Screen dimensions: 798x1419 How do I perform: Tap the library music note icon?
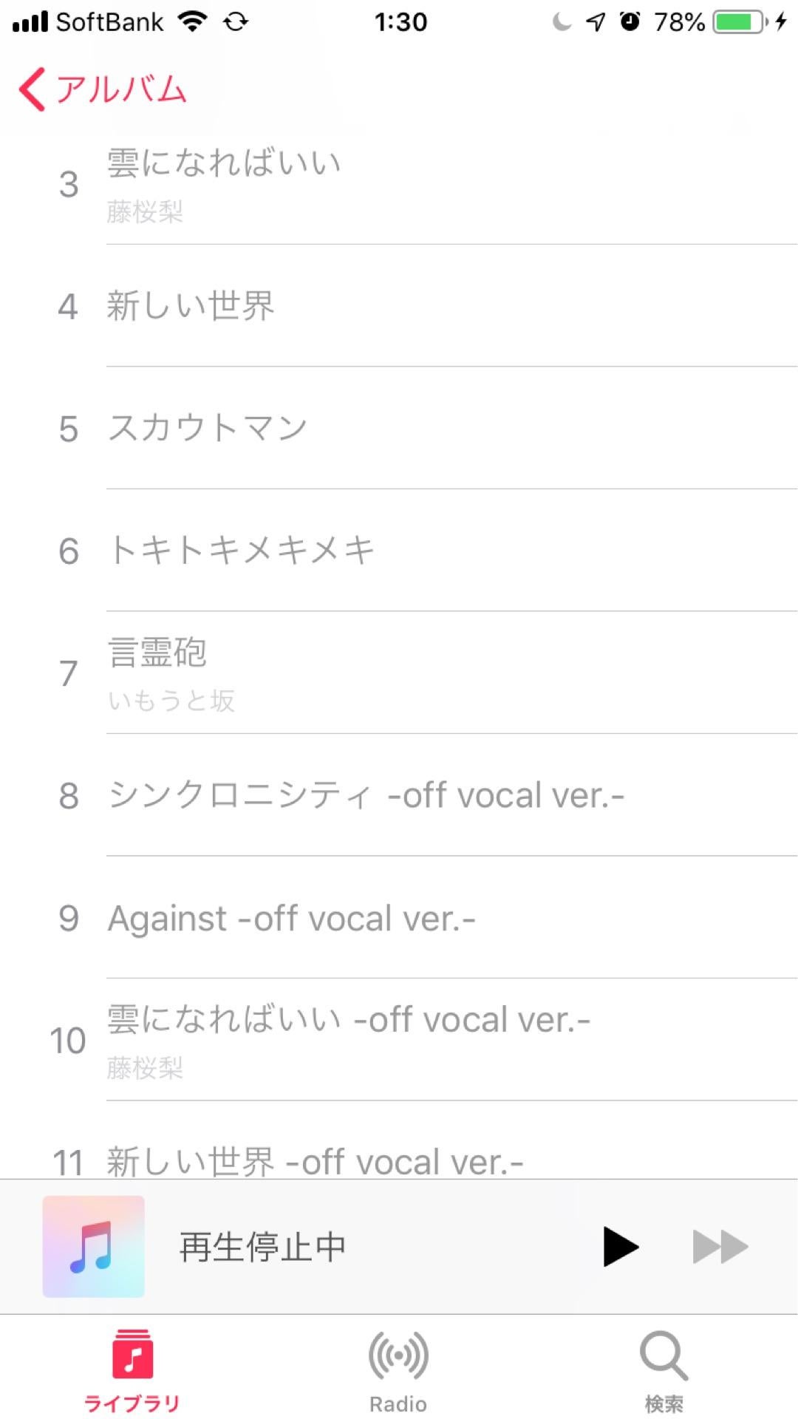coord(133,1354)
